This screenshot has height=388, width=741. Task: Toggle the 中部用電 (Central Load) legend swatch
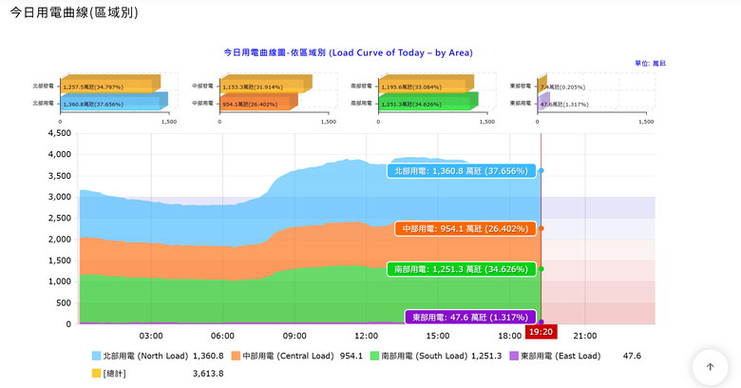[236, 356]
